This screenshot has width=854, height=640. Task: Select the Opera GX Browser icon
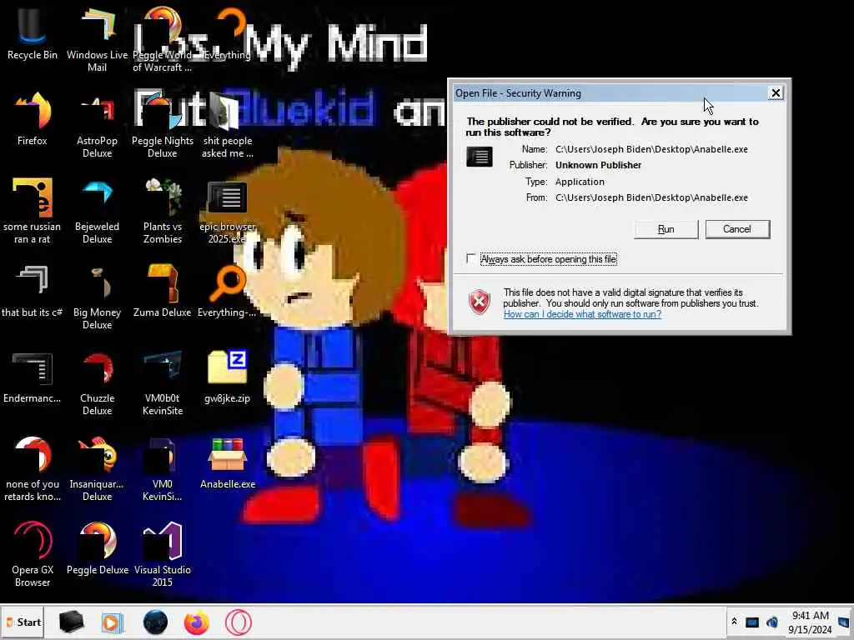pos(33,555)
